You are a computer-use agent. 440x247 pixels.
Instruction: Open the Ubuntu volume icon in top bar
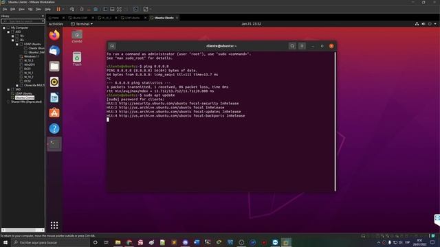pyautogui.click(x=423, y=24)
